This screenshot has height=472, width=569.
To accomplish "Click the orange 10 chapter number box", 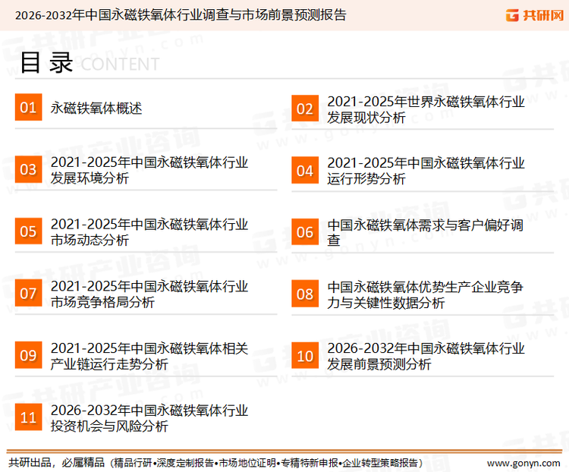I will (305, 356).
